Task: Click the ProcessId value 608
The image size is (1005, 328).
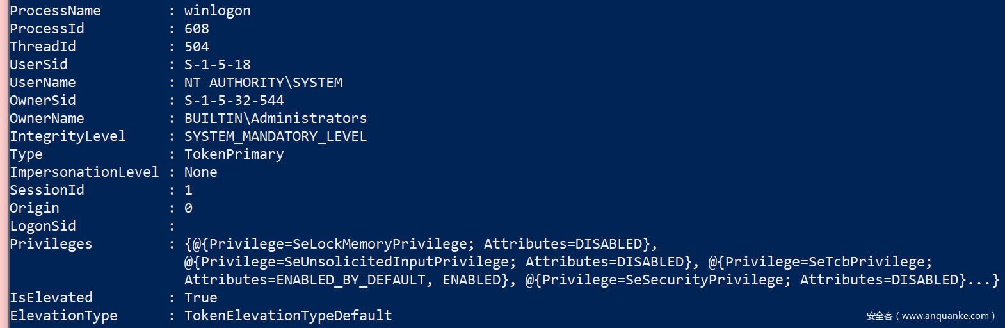Action: [197, 29]
